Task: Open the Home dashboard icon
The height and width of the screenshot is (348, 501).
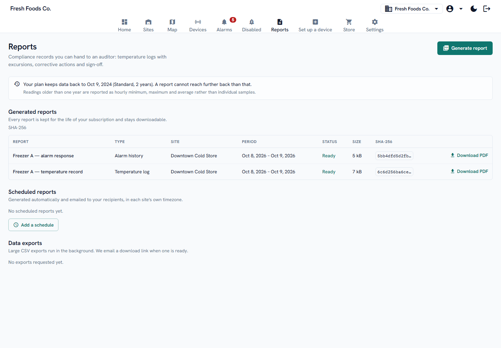Action: click(125, 22)
